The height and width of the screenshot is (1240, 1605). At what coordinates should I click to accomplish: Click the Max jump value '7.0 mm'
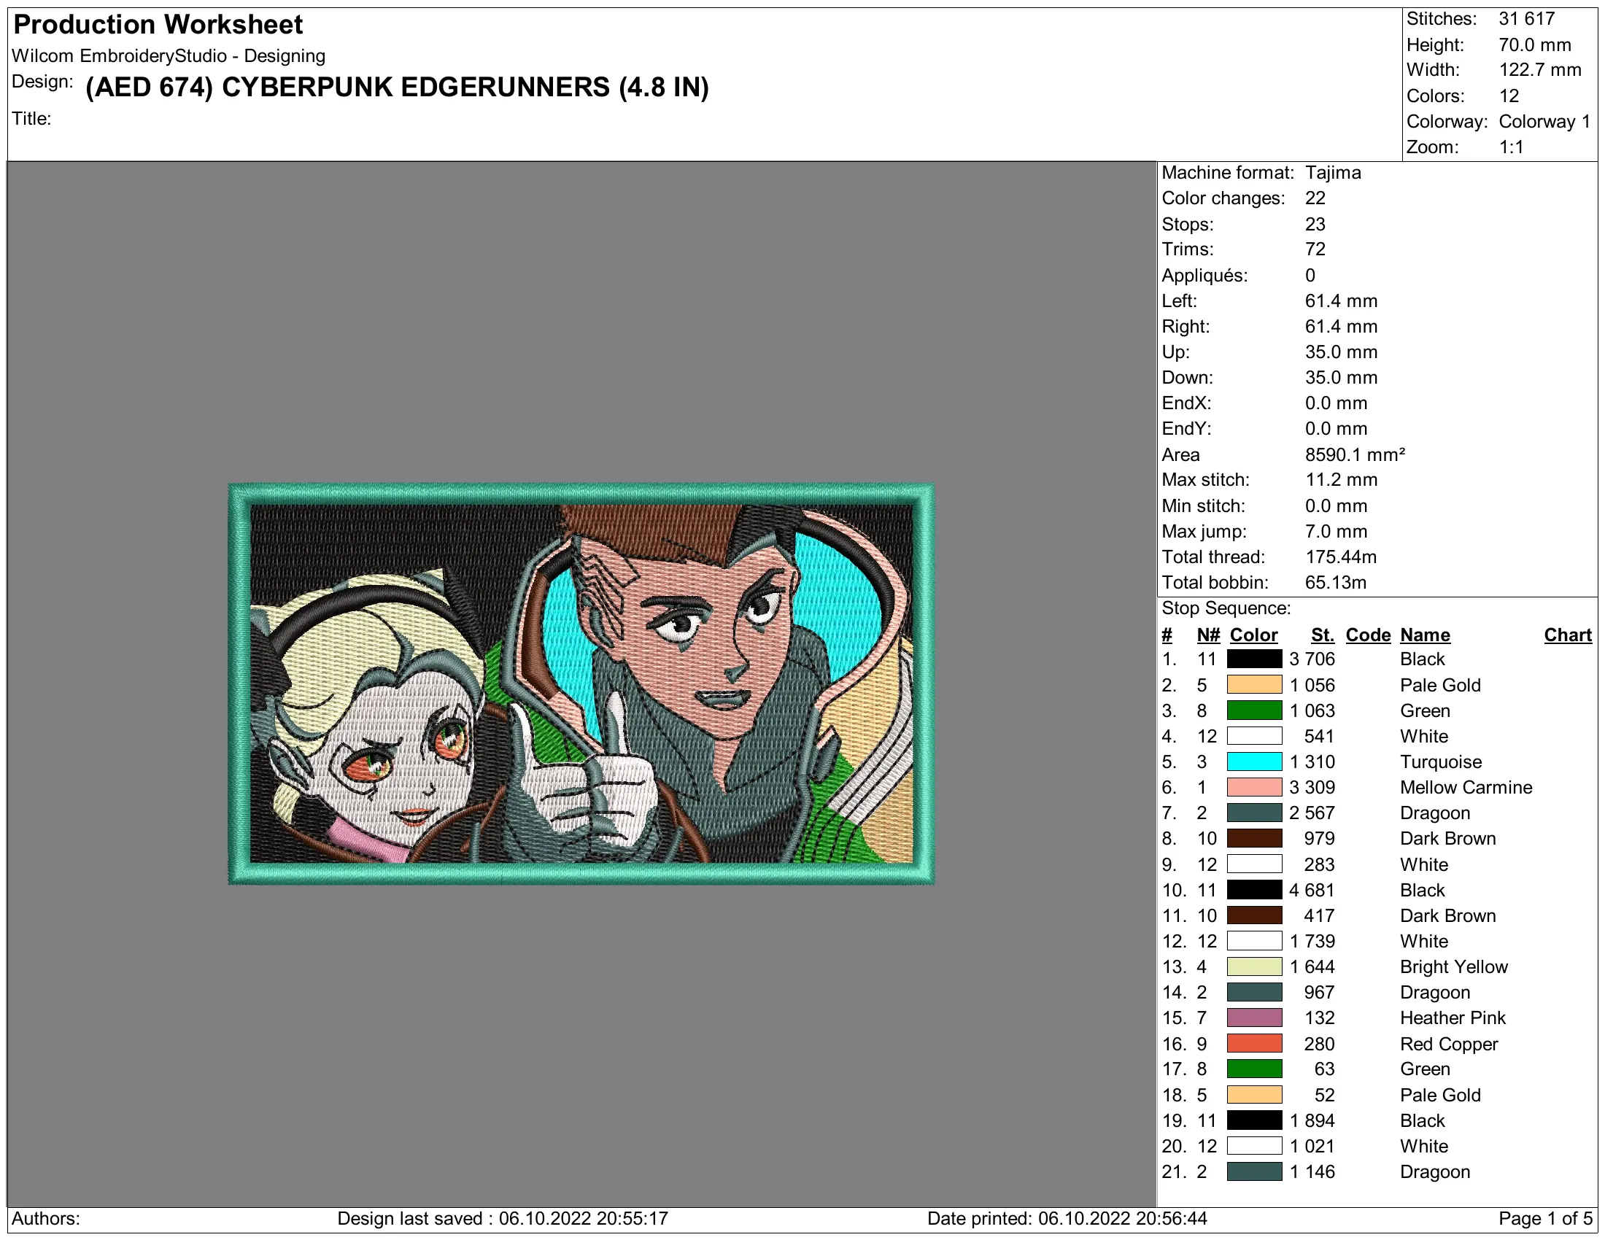1336,531
